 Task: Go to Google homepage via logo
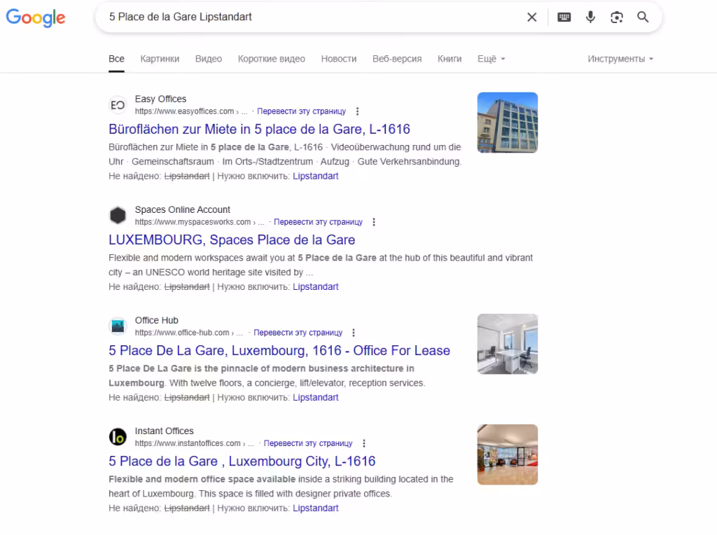point(36,18)
